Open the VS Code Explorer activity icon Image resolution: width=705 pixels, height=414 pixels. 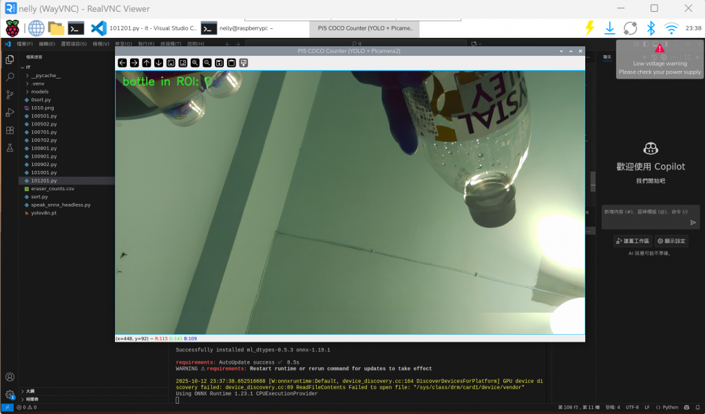[10, 59]
